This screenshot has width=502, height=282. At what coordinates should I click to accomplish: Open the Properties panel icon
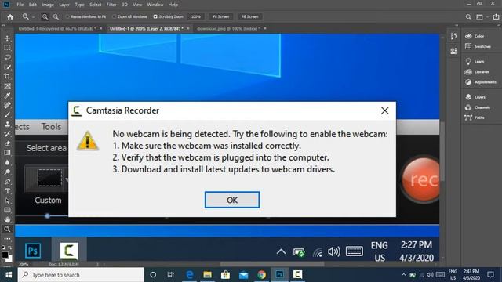coord(453,50)
